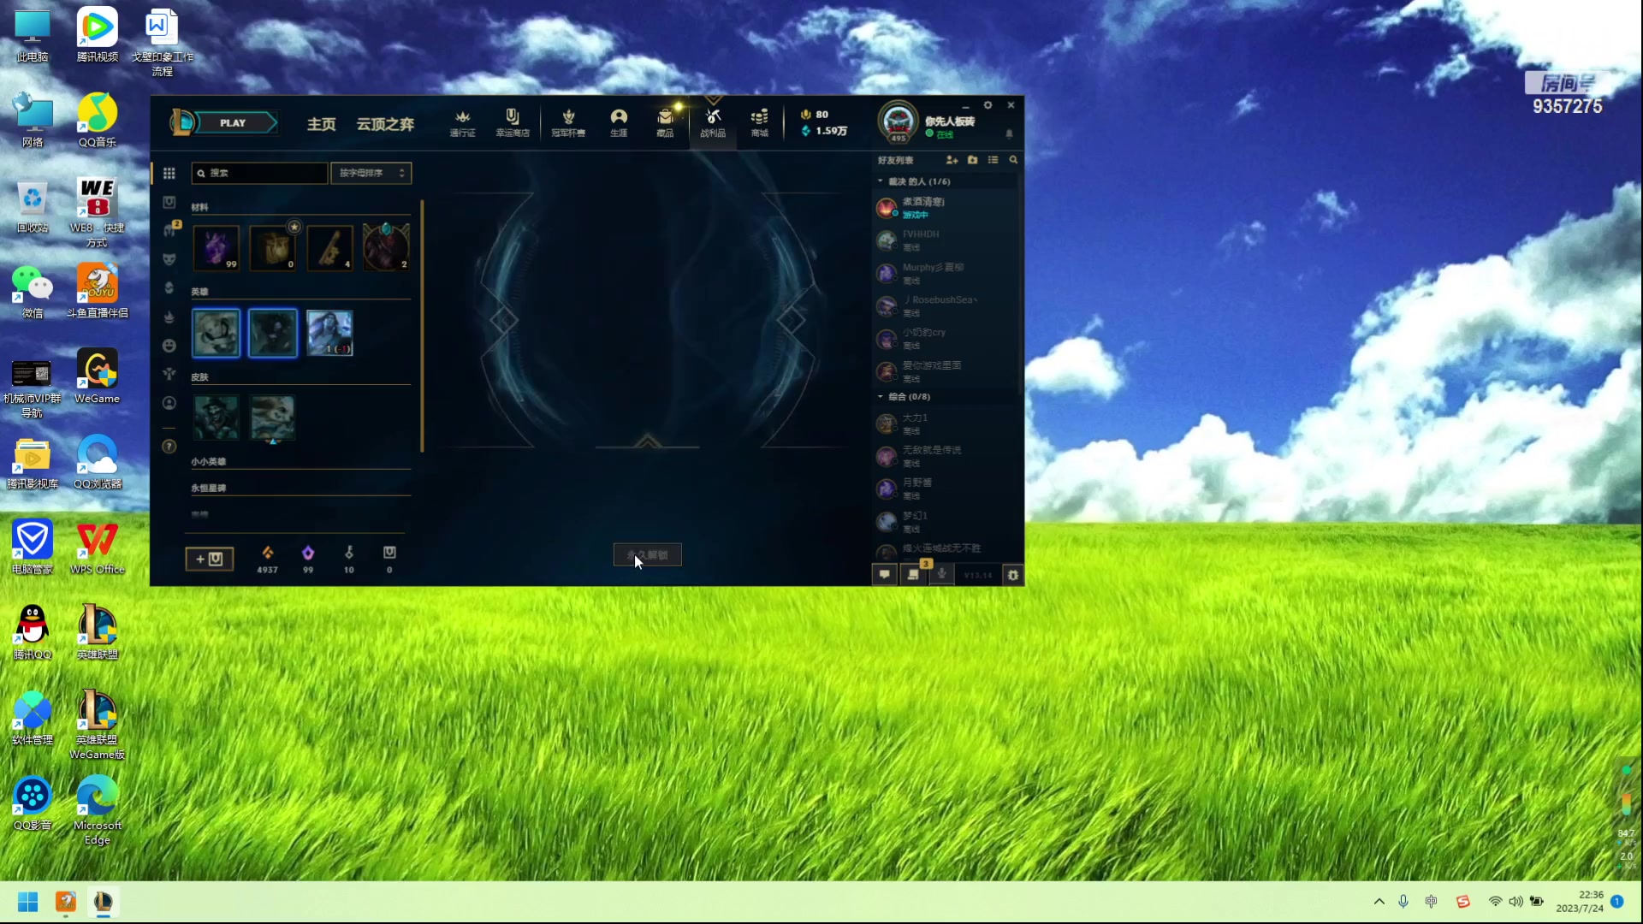This screenshot has height=924, width=1643.
Task: Select the champion helmet filter with badge 2
Action: point(170,230)
